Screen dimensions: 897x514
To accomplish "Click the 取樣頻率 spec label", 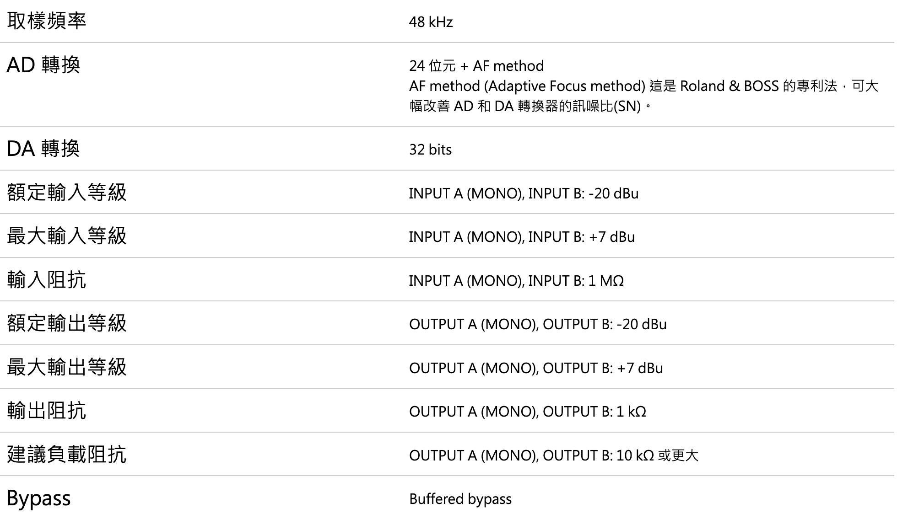I will [x=47, y=21].
